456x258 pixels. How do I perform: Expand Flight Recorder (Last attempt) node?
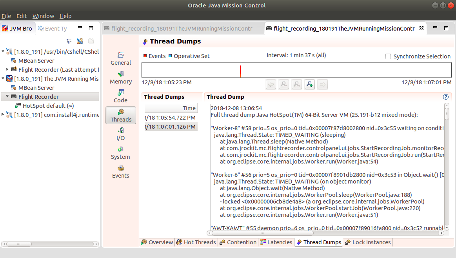[7, 69]
